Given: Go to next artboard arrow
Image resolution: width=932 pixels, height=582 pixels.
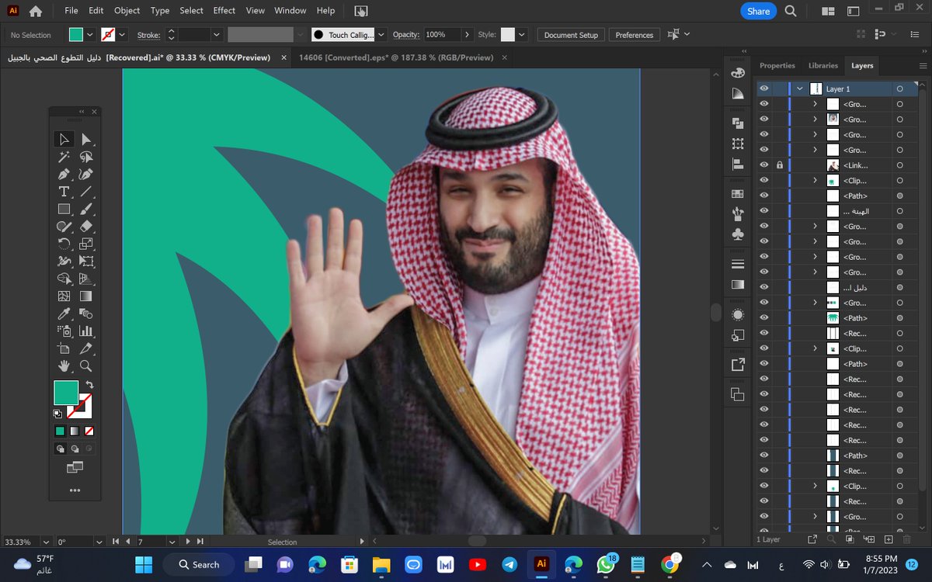Looking at the screenshot, I should point(188,542).
